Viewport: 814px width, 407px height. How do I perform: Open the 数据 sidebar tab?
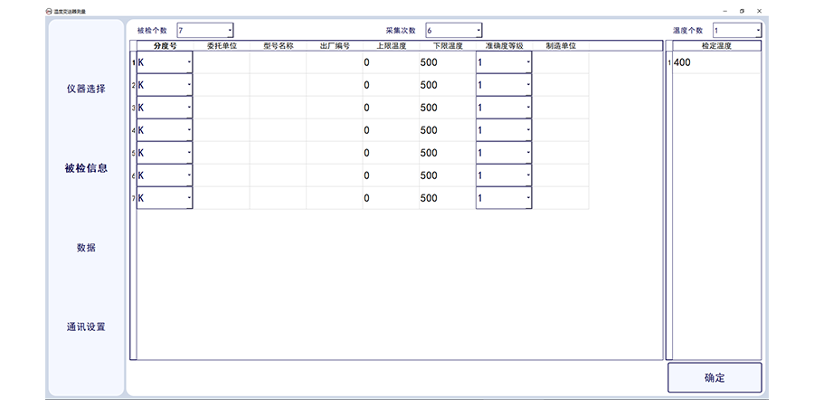click(86, 248)
